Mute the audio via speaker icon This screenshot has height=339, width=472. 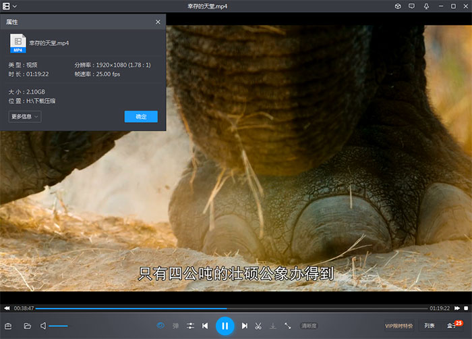point(43,326)
